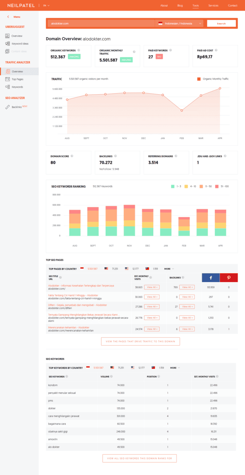Click the red 51 - 100 ranking legend swatch

pyautogui.click(x=217, y=186)
